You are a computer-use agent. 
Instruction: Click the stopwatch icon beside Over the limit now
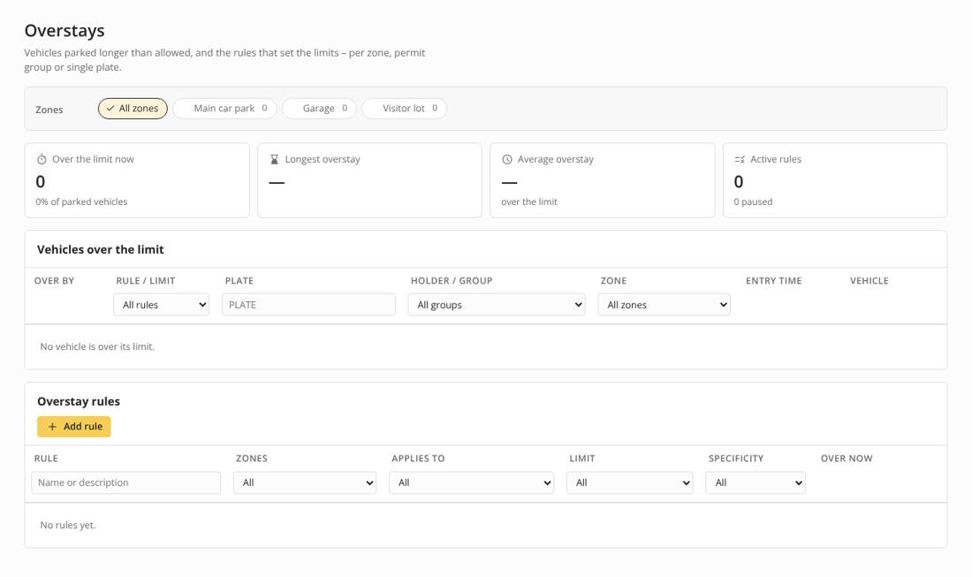42,159
